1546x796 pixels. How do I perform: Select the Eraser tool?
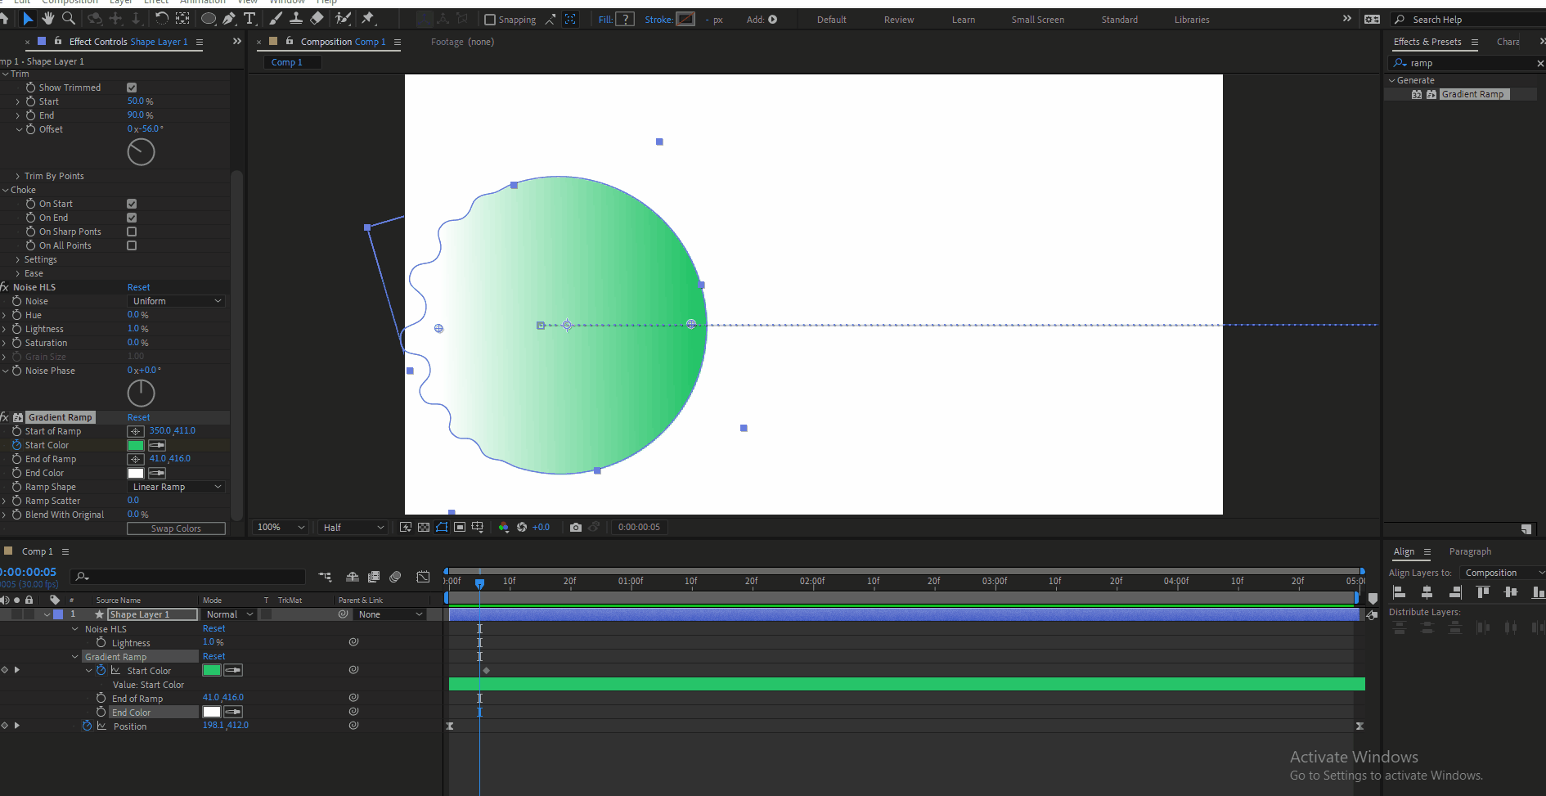pos(317,18)
